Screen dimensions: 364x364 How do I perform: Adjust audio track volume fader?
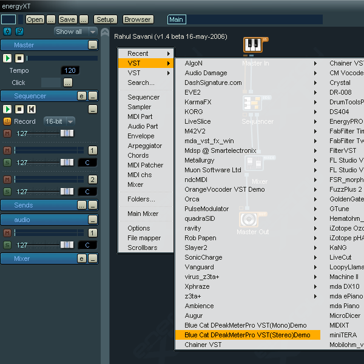(x=67, y=245)
